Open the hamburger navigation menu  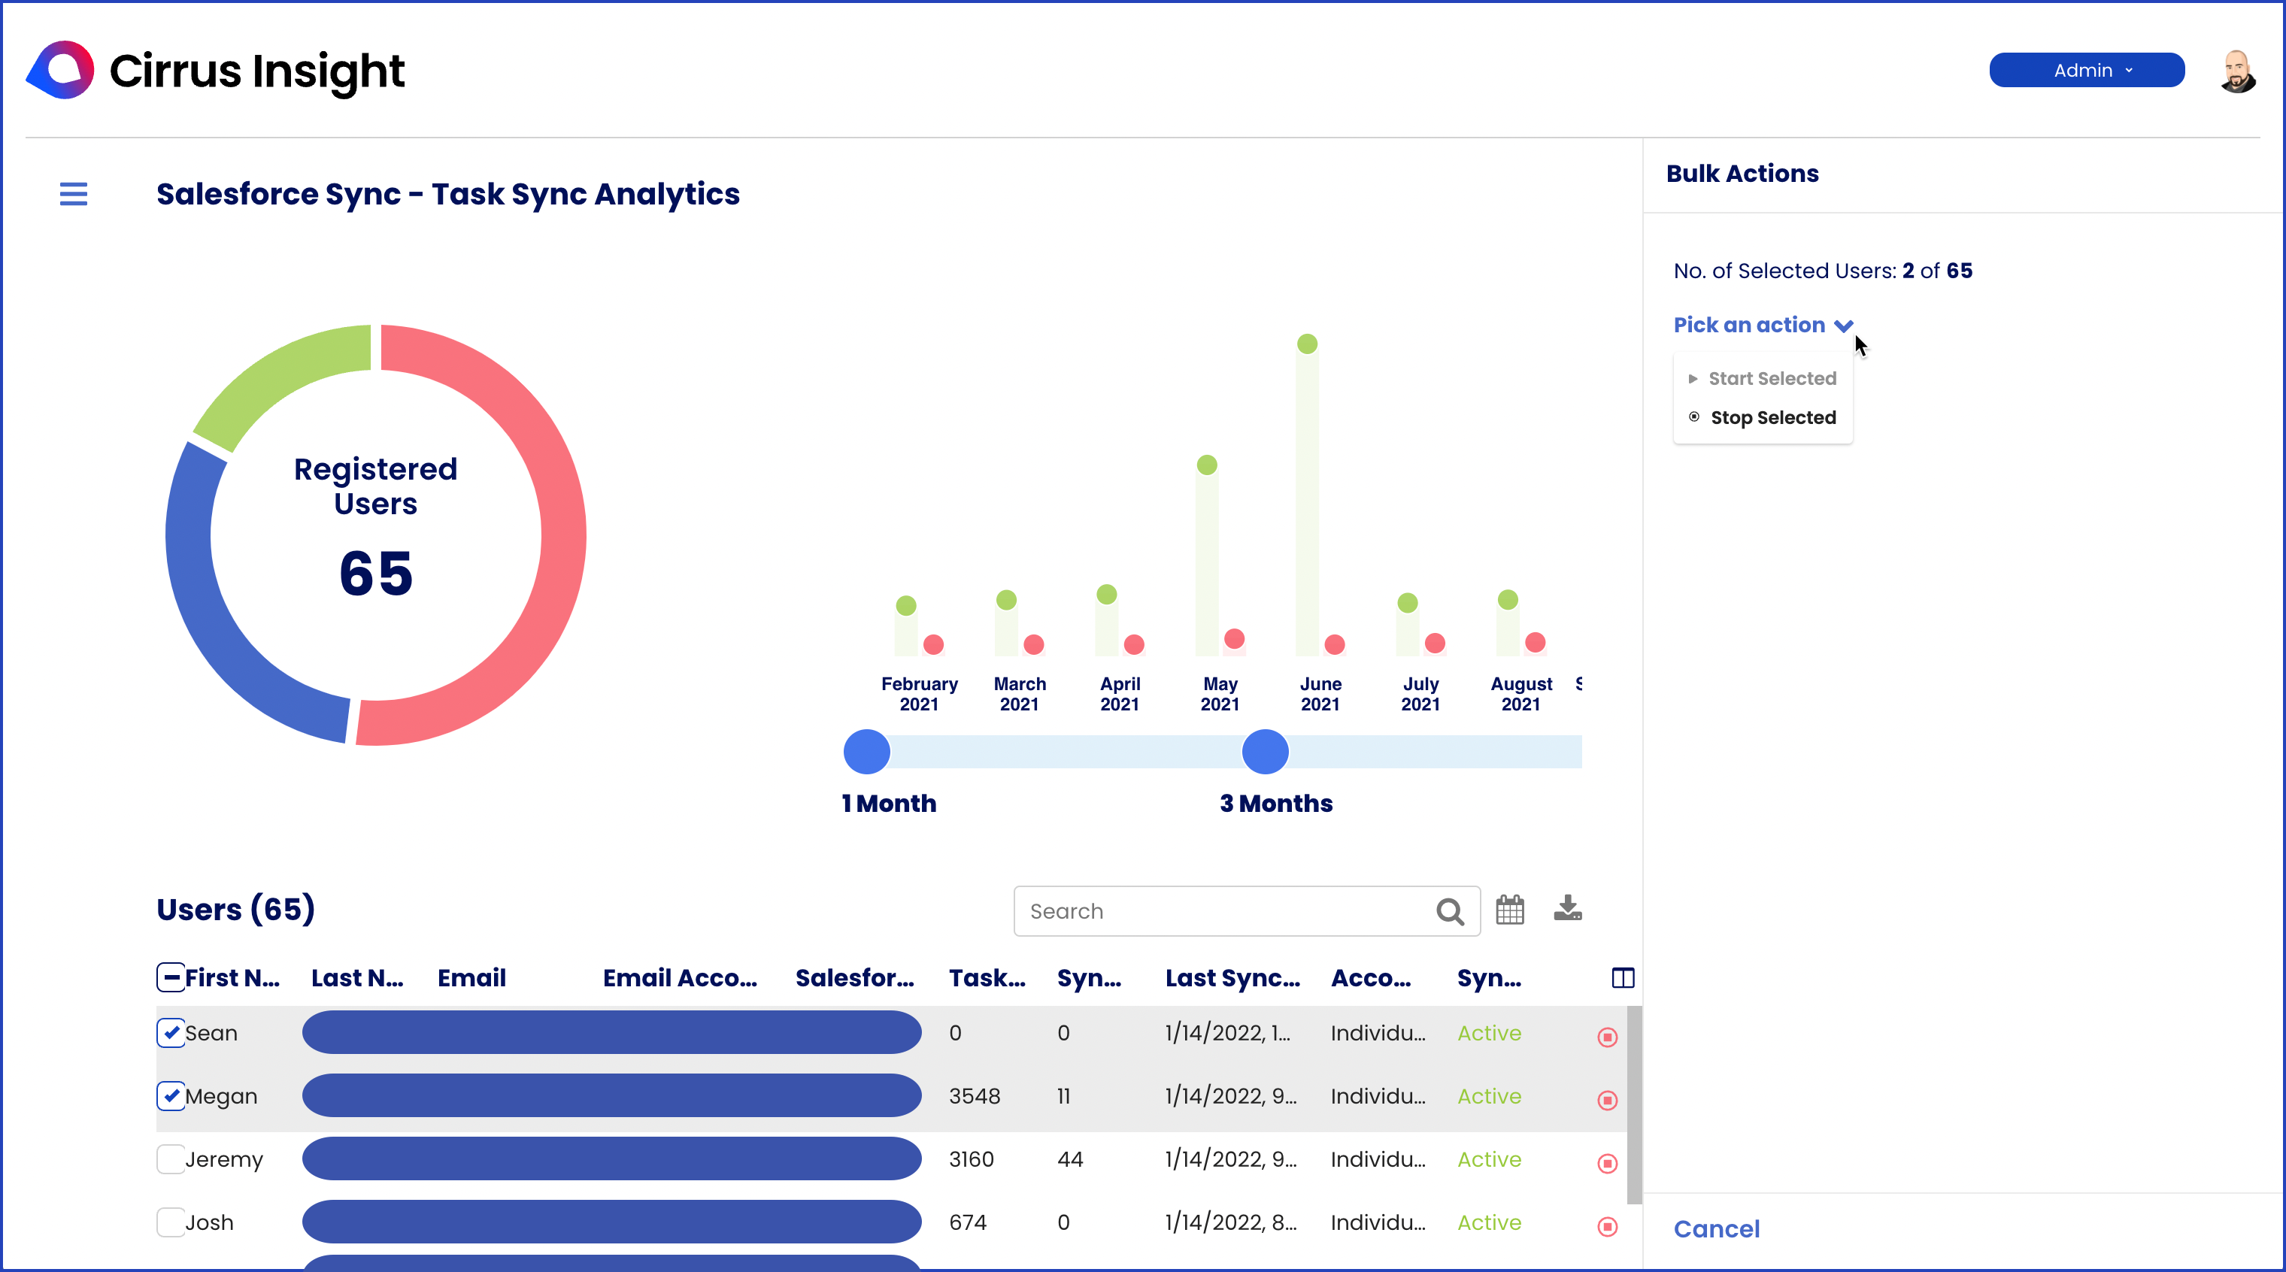pyautogui.click(x=74, y=193)
